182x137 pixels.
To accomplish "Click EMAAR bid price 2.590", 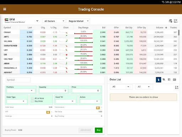I will coord(103,32).
